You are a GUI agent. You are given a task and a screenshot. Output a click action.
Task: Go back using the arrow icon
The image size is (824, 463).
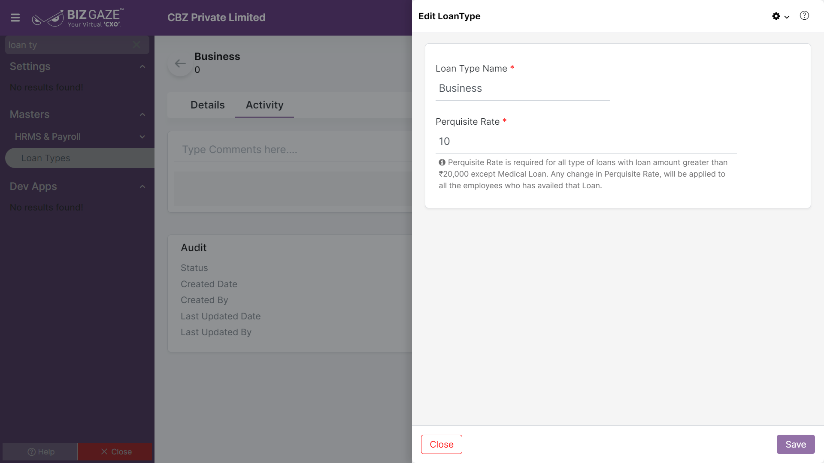coord(180,63)
